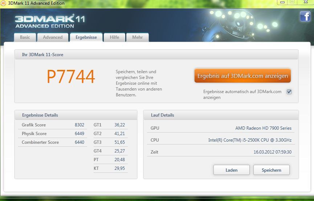This screenshot has width=314, height=201.
Task: Close the 3DMark 11 window
Action: pos(306,2)
